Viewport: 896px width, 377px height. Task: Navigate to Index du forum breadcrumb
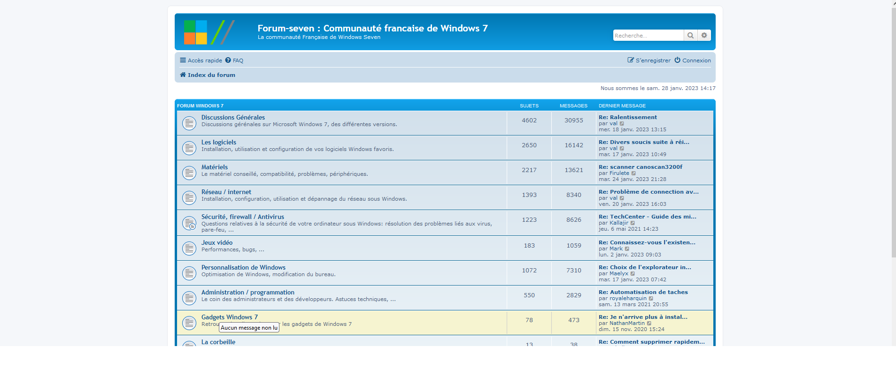(208, 75)
